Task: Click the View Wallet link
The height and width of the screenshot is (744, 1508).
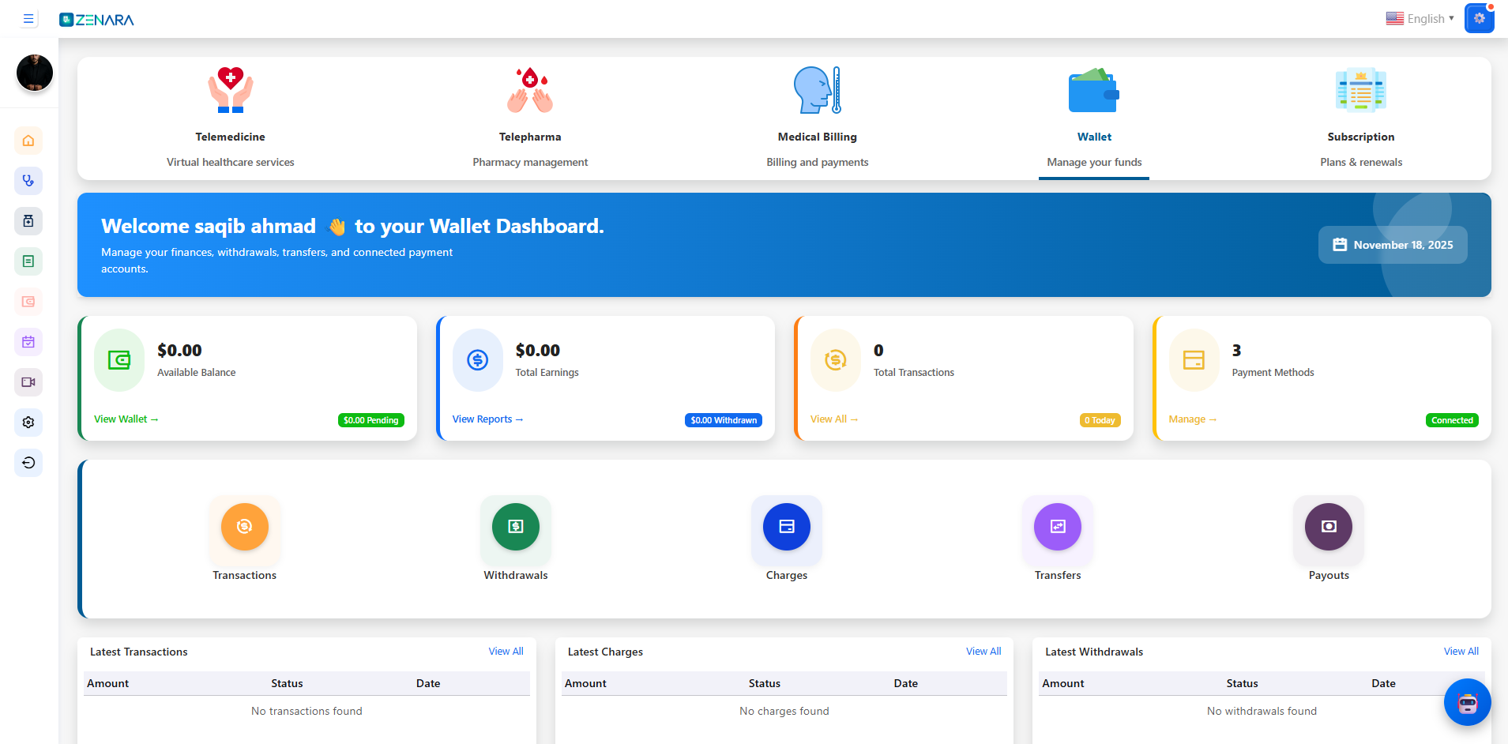Action: coord(126,419)
